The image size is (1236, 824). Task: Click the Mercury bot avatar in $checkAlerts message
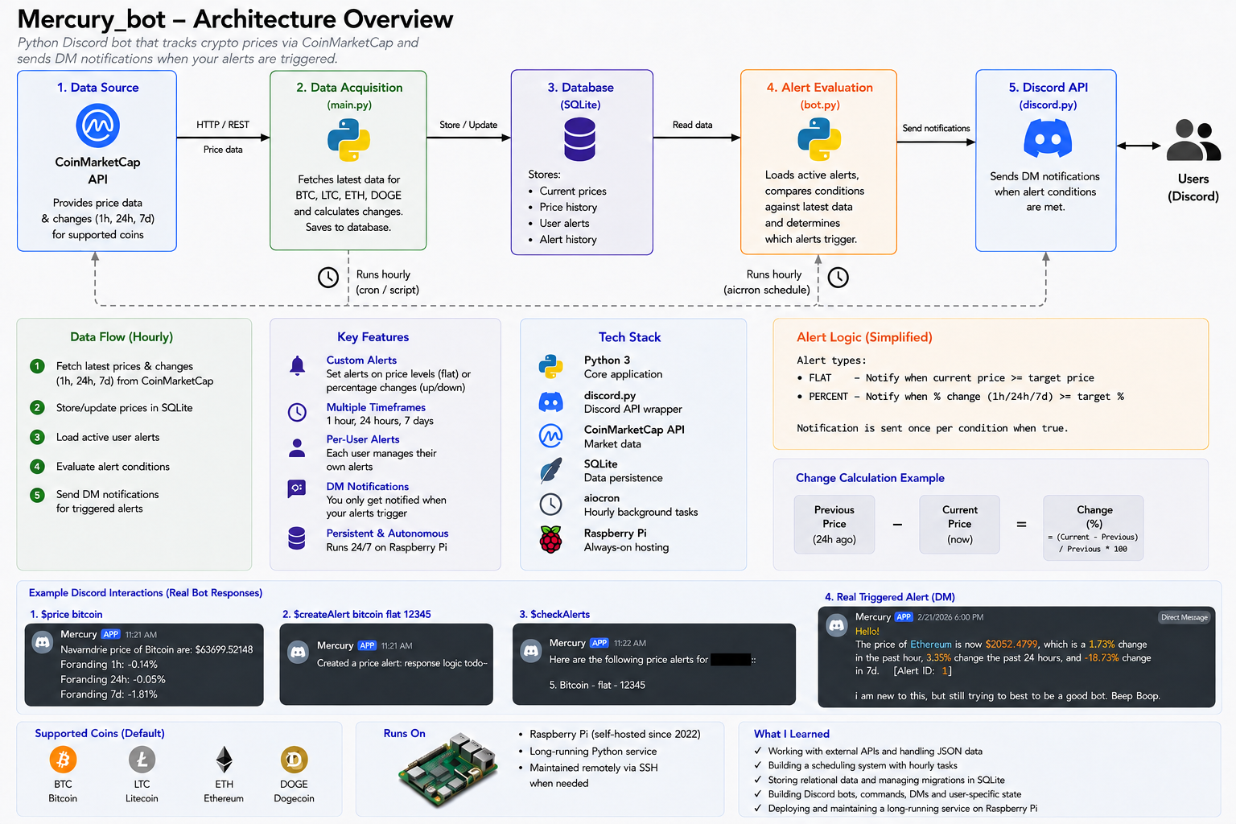tap(531, 650)
